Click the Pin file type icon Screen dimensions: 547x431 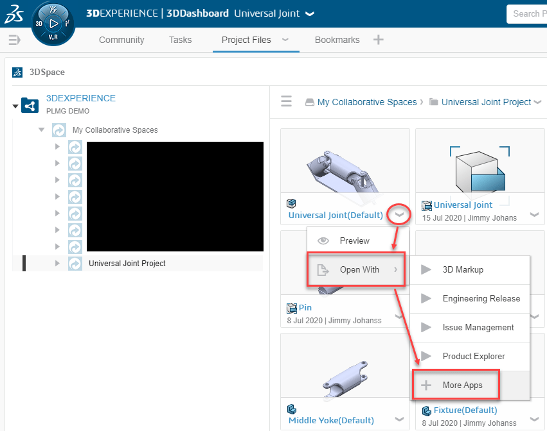click(292, 308)
